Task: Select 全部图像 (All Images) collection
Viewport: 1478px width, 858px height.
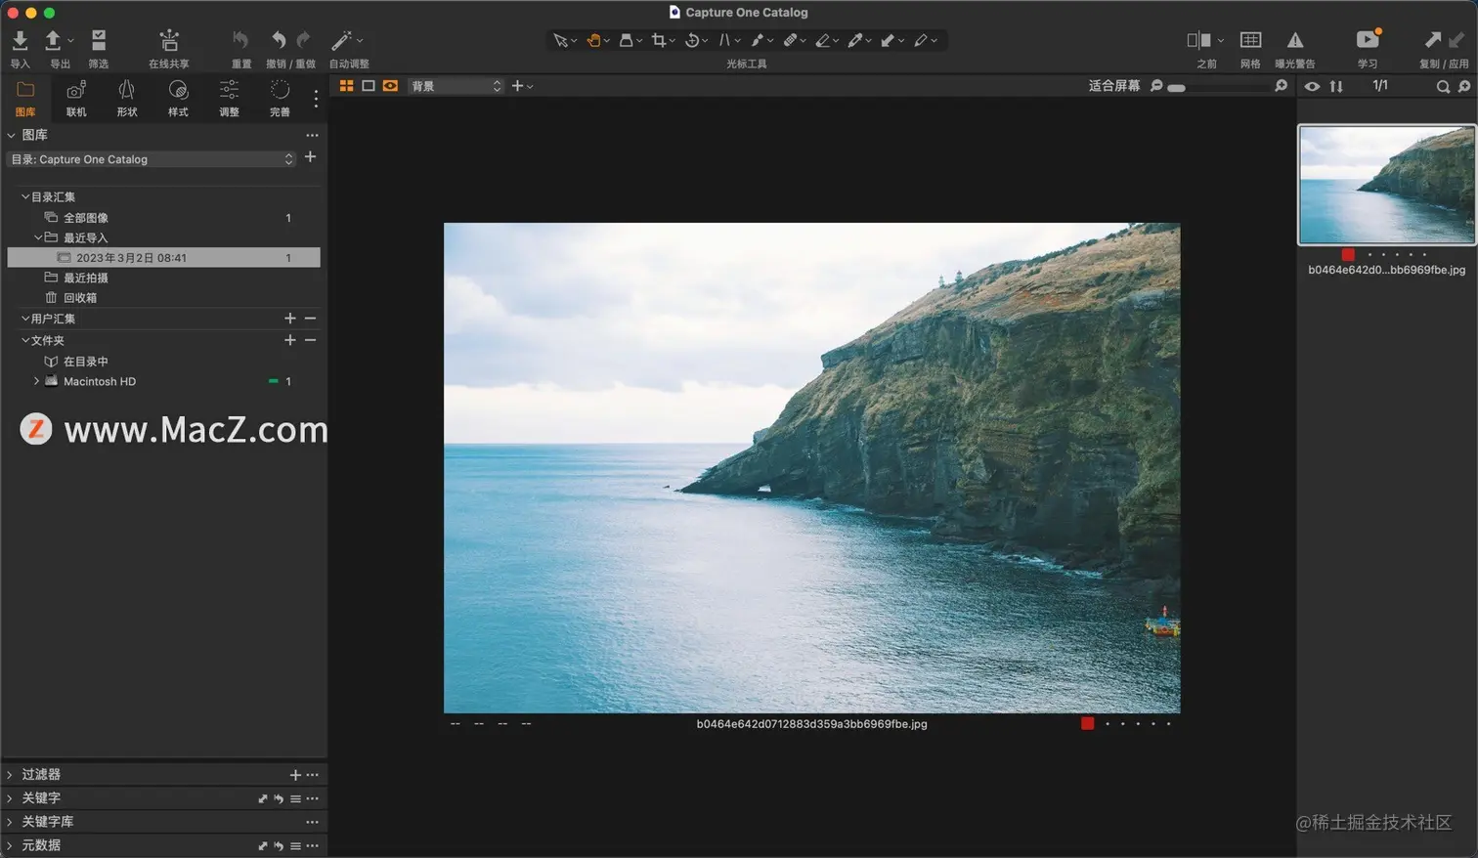Action: [x=86, y=218]
